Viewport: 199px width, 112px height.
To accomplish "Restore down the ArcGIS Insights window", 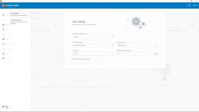I will click(x=192, y=1).
